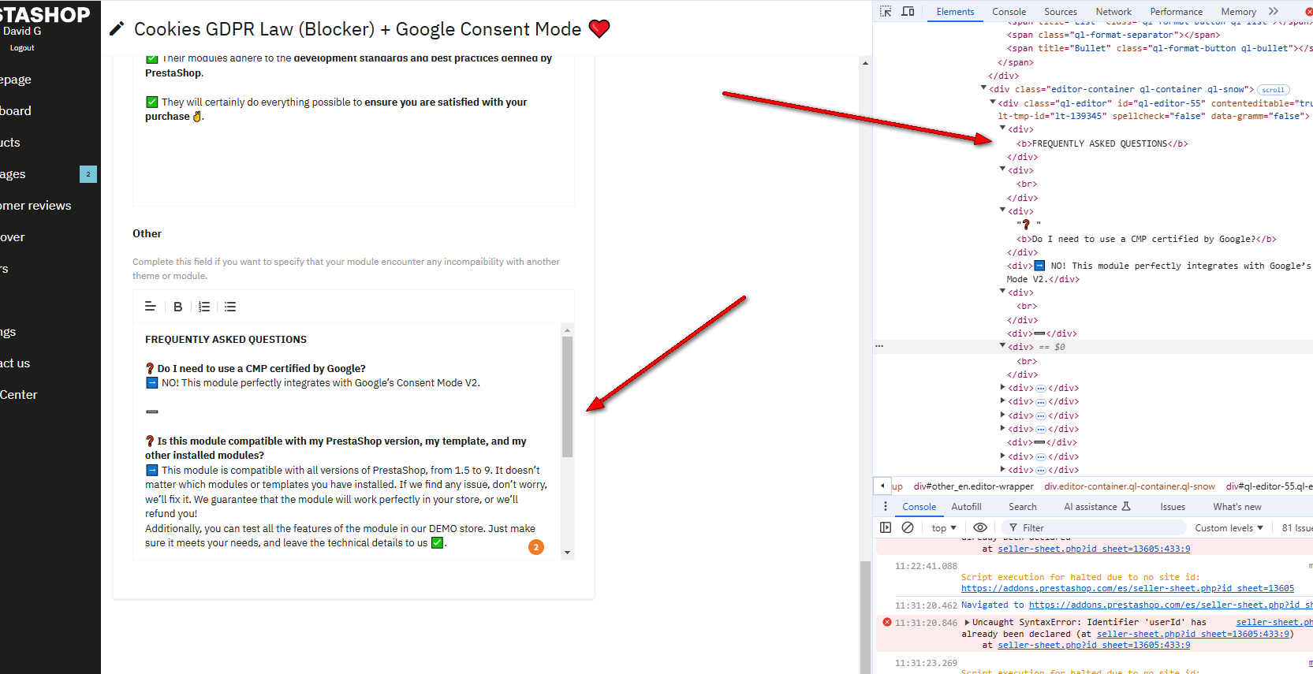Insert a bullet list in the editor
This screenshot has width=1313, height=674.
(x=230, y=307)
